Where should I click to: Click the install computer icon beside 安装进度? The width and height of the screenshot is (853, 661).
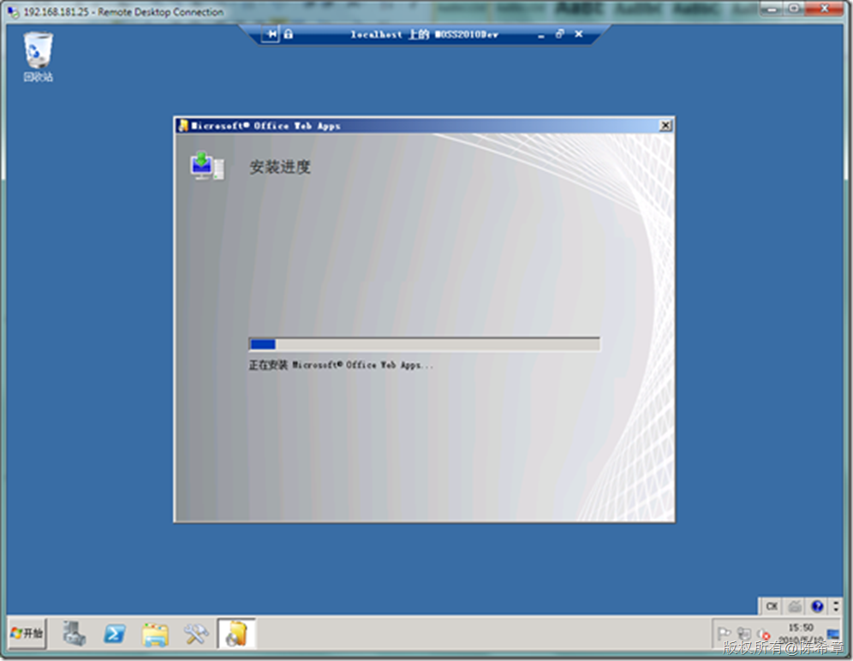point(206,166)
